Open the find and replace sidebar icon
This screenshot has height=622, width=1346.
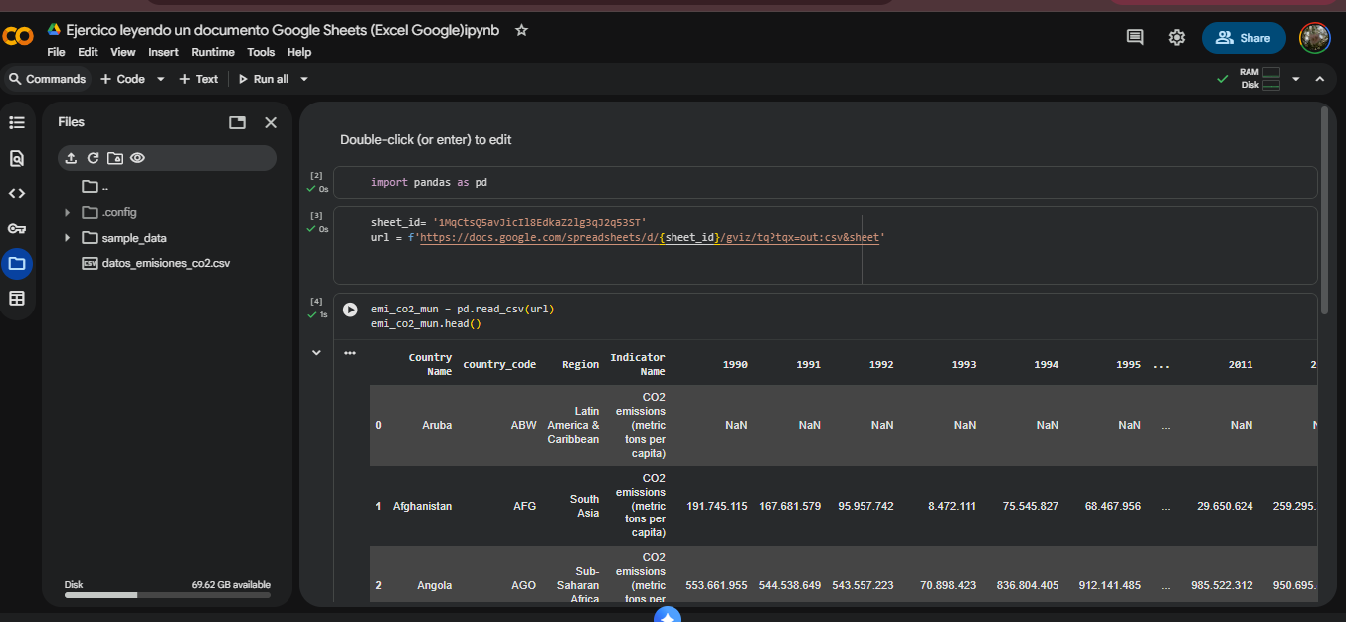tap(17, 158)
